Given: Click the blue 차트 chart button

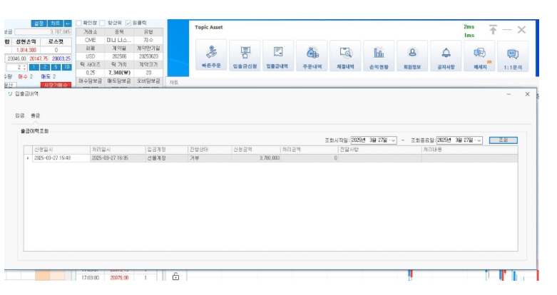Looking at the screenshot, I should point(55,24).
